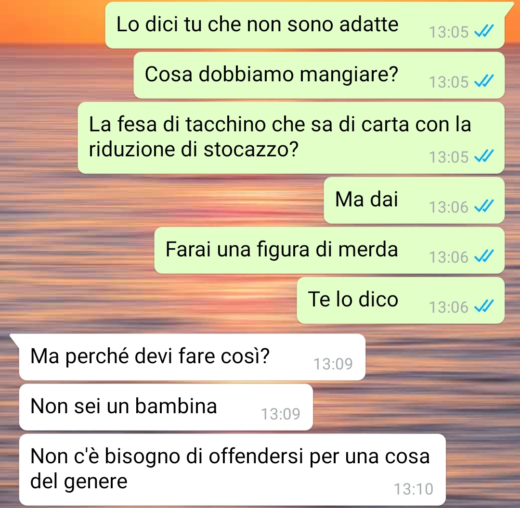520x508 pixels.
Task: Tap read-receipt checkmarks on 'Lo dici tu' message
Action: pos(484,31)
